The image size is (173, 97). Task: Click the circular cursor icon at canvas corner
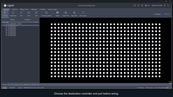(170, 82)
